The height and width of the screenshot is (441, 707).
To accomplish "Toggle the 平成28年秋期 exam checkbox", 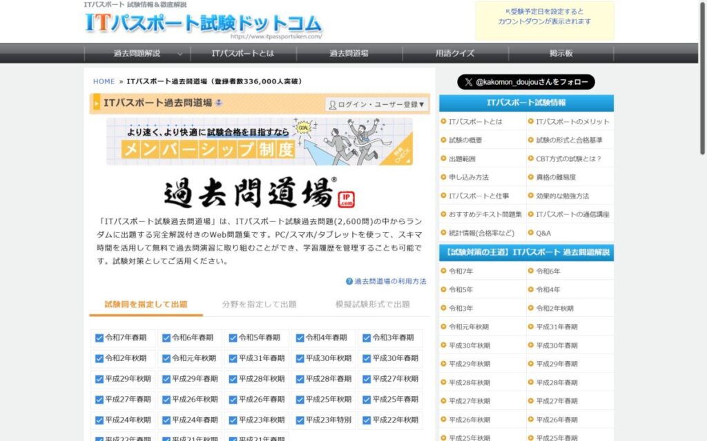I will [233, 380].
